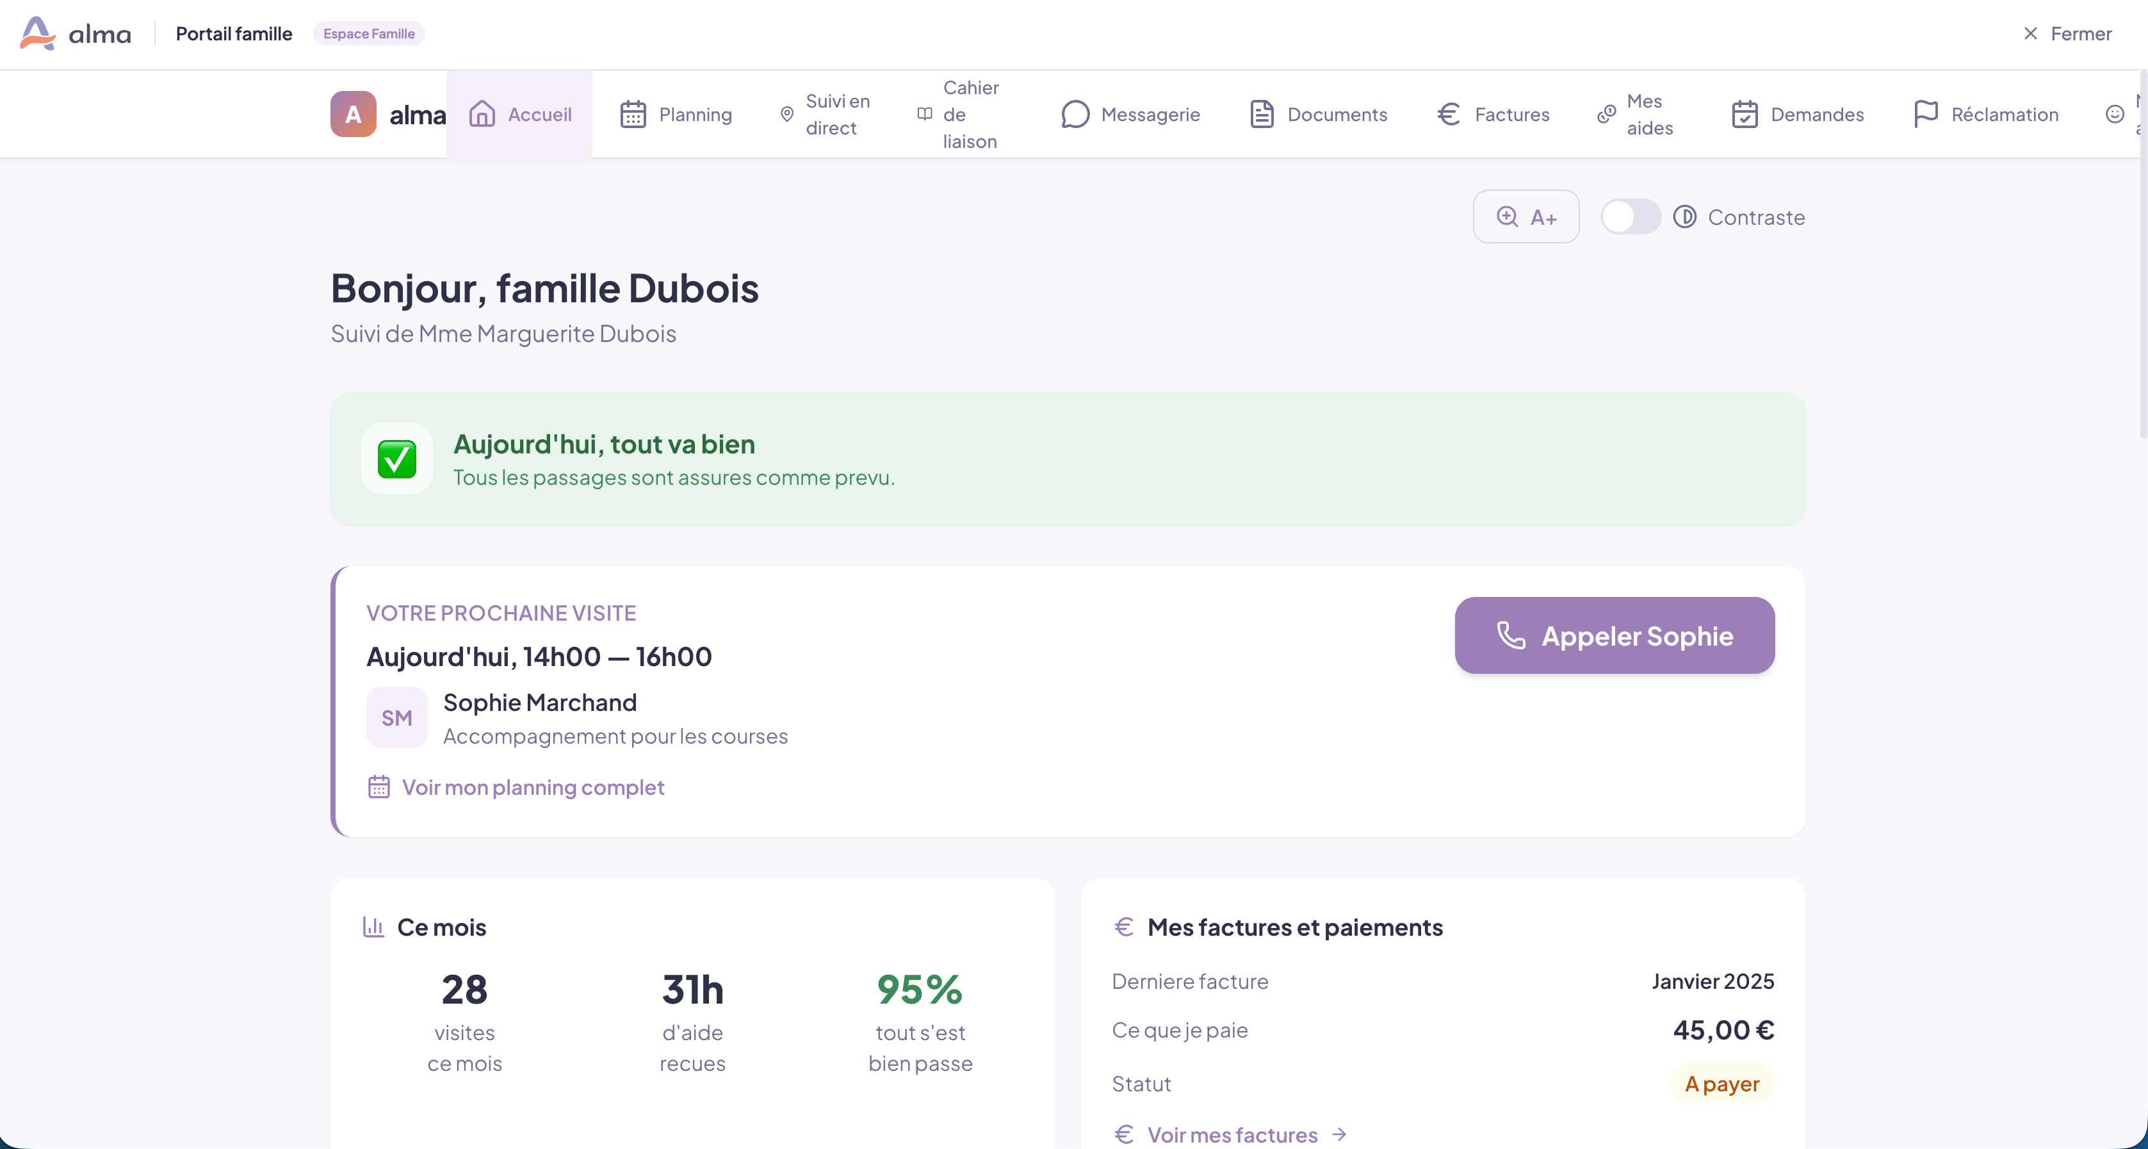Enable the A+ text size option

1526,216
